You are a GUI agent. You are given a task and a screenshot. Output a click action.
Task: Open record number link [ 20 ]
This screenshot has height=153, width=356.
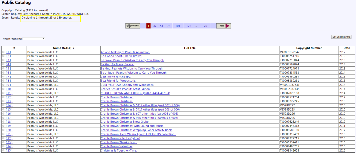(9, 130)
